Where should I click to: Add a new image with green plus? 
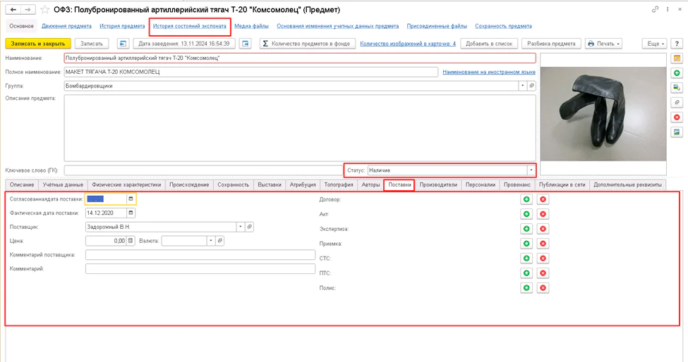point(677,73)
